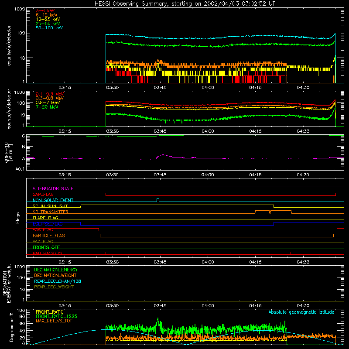Click the green 7-20 MeV legend label
The height and width of the screenshot is (349, 349).
[x=47, y=107]
